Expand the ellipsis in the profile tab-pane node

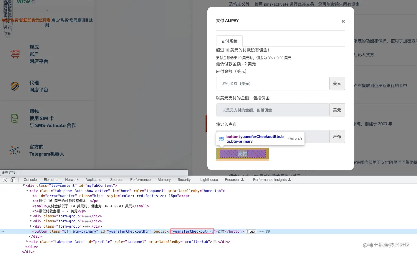coord(215,242)
